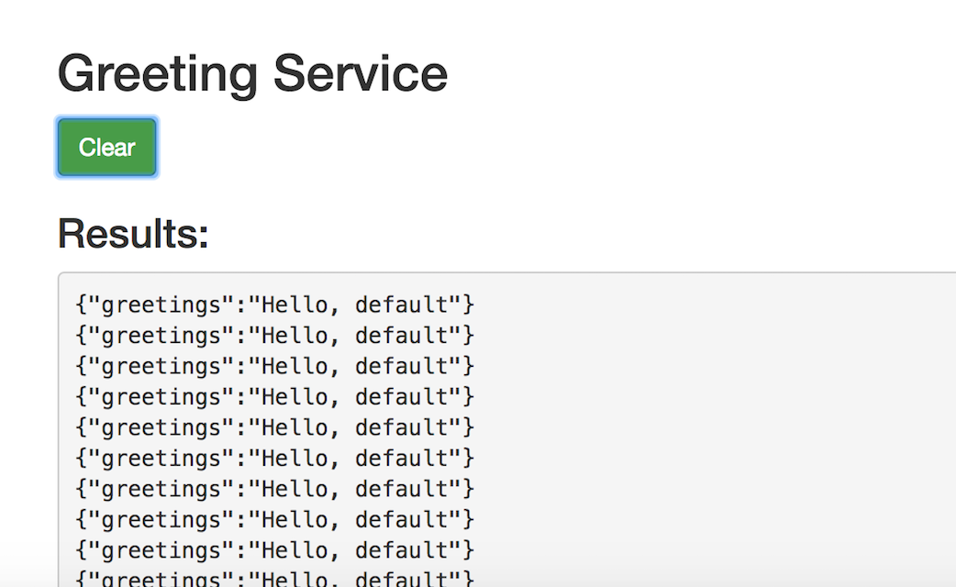Click the word "Greeting" in the title
The image size is (956, 587).
(157, 73)
